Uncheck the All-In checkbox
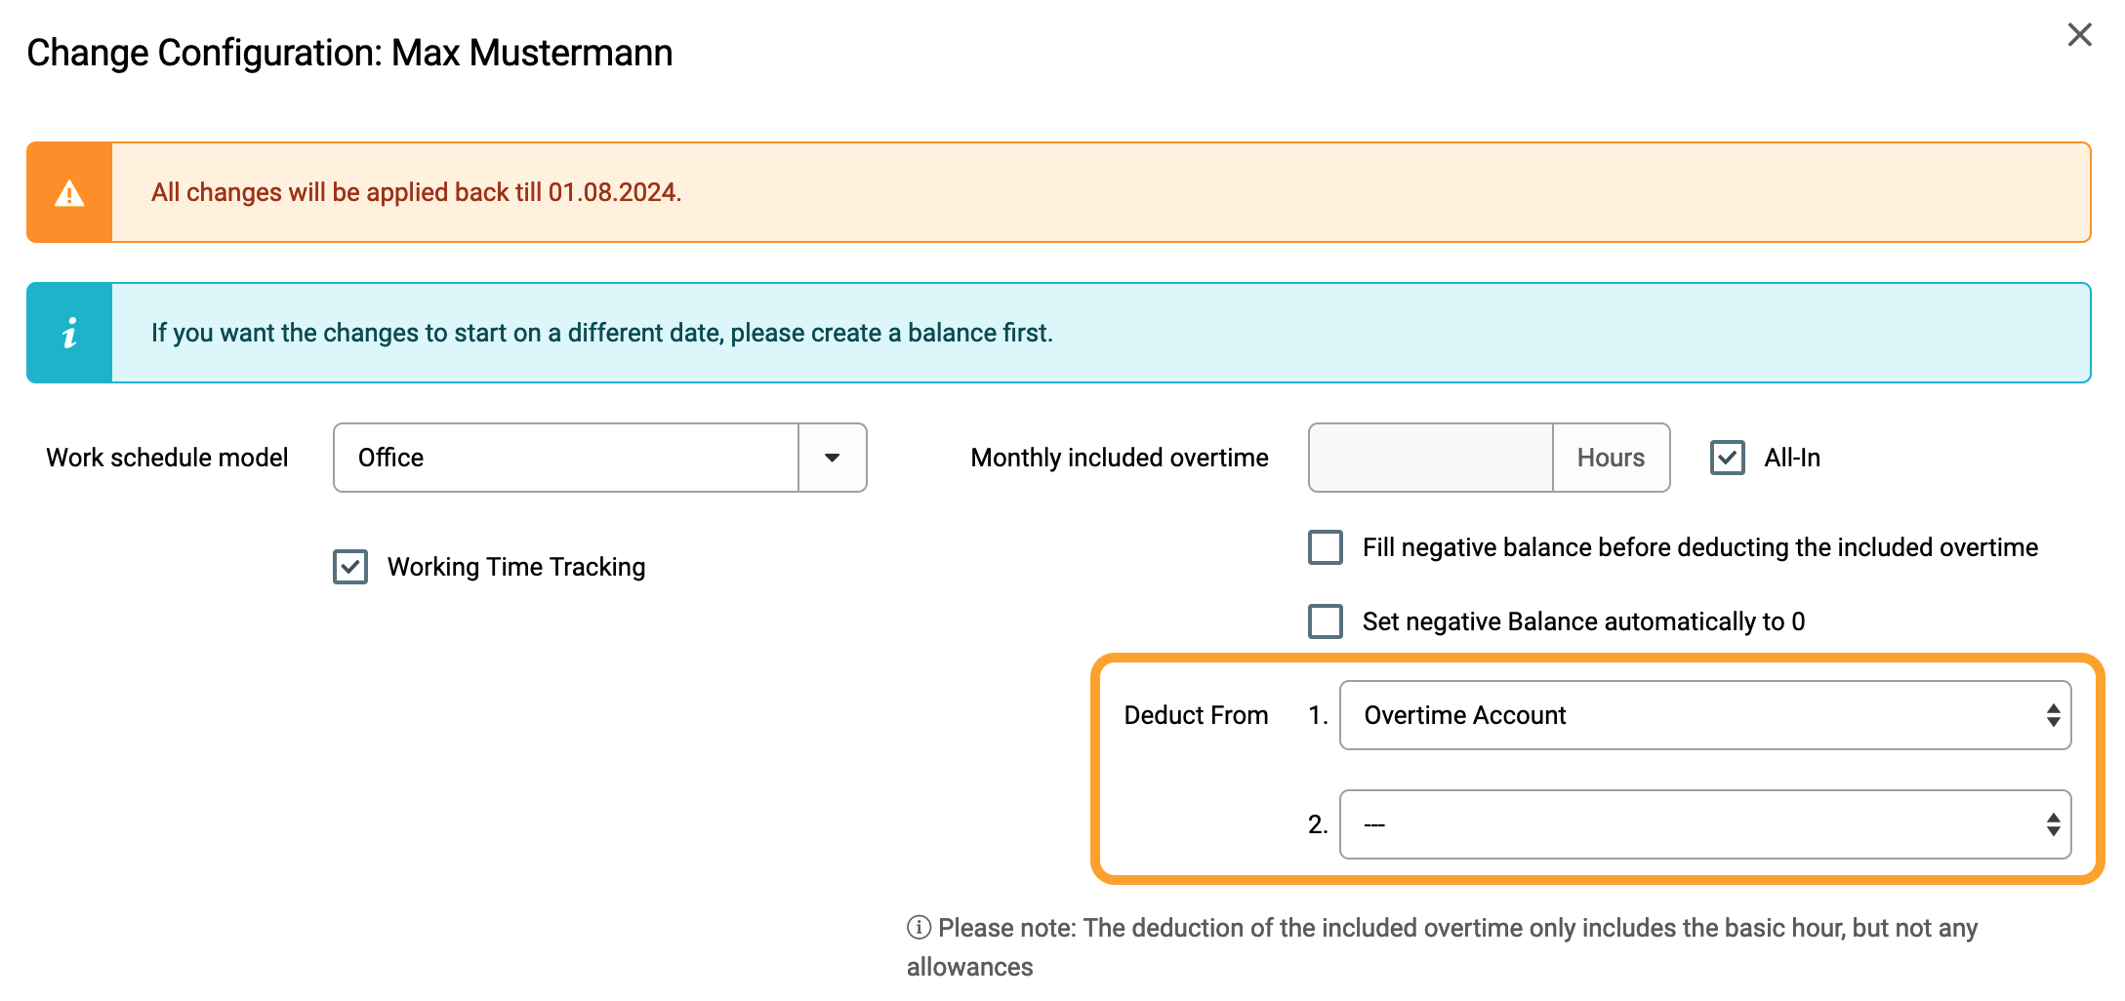Screen dimensions: 2125x1001 tap(1728, 458)
